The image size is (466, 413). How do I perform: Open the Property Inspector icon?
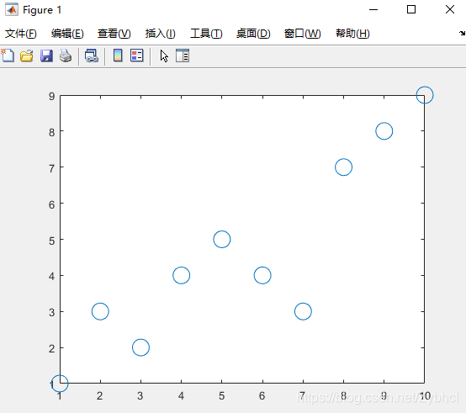tap(183, 56)
